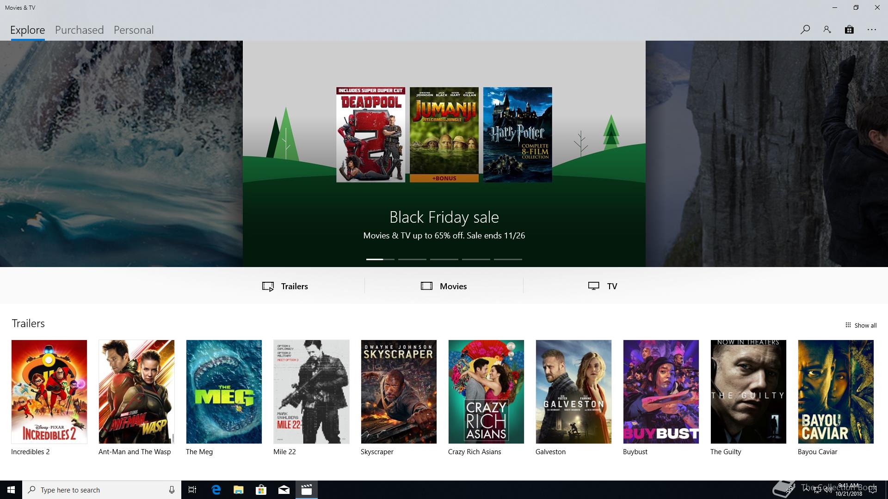Go to next banner with climber image

pyautogui.click(x=767, y=154)
